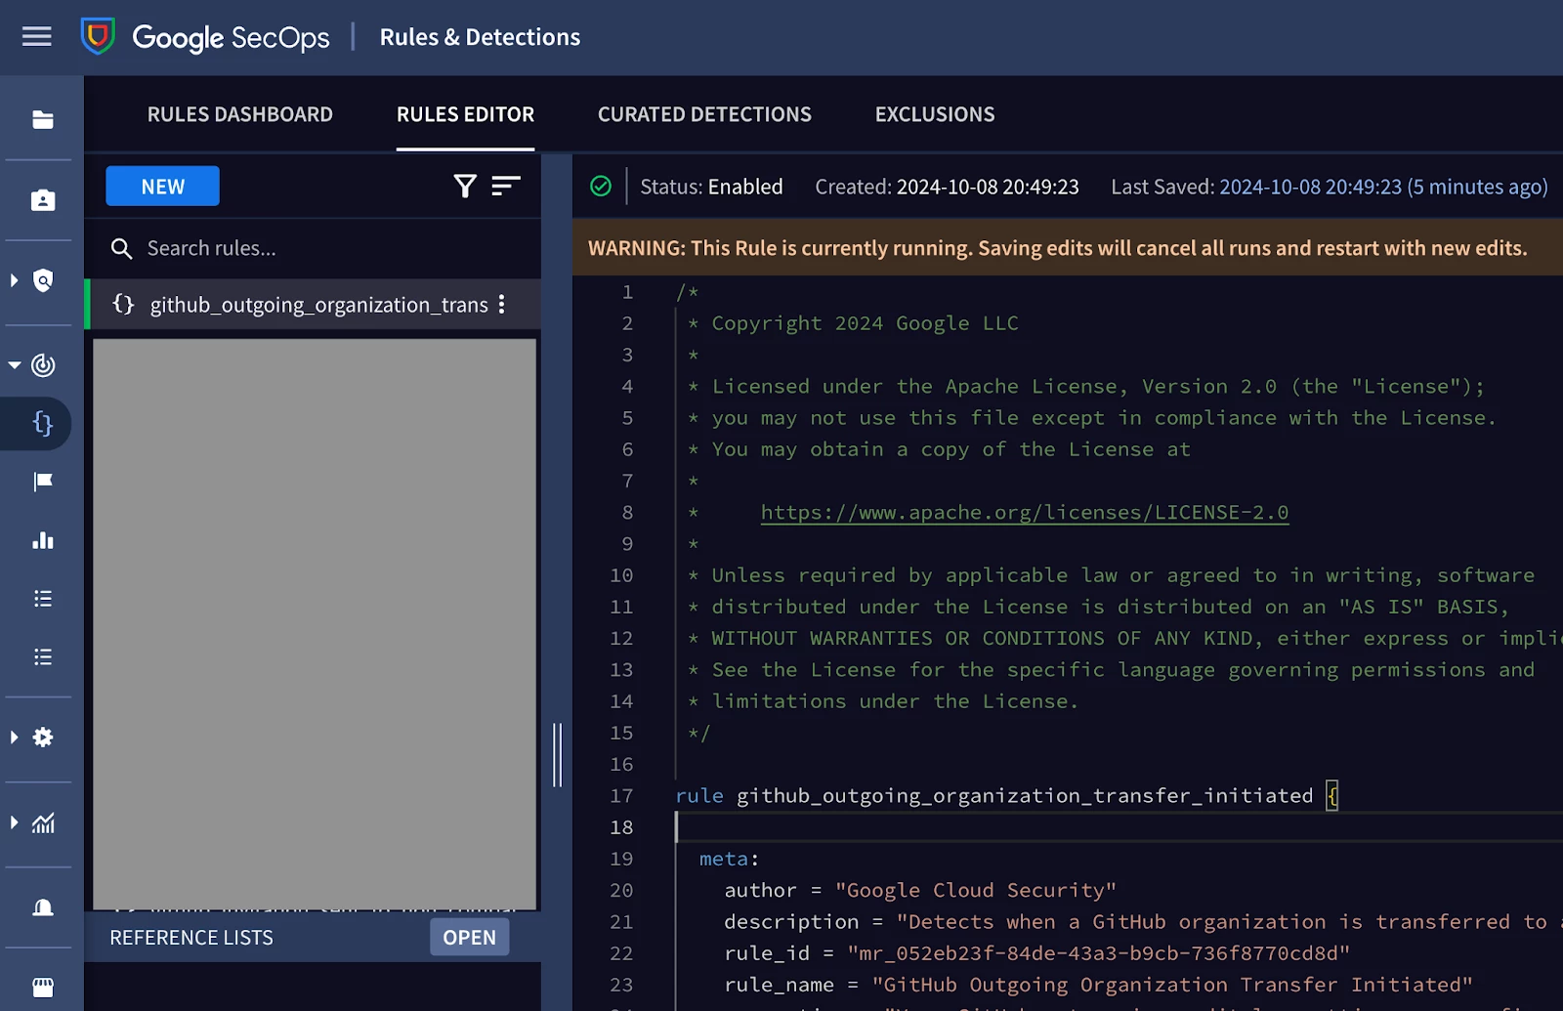This screenshot has width=1563, height=1011.
Task: Click the NEW rule button
Action: [162, 187]
